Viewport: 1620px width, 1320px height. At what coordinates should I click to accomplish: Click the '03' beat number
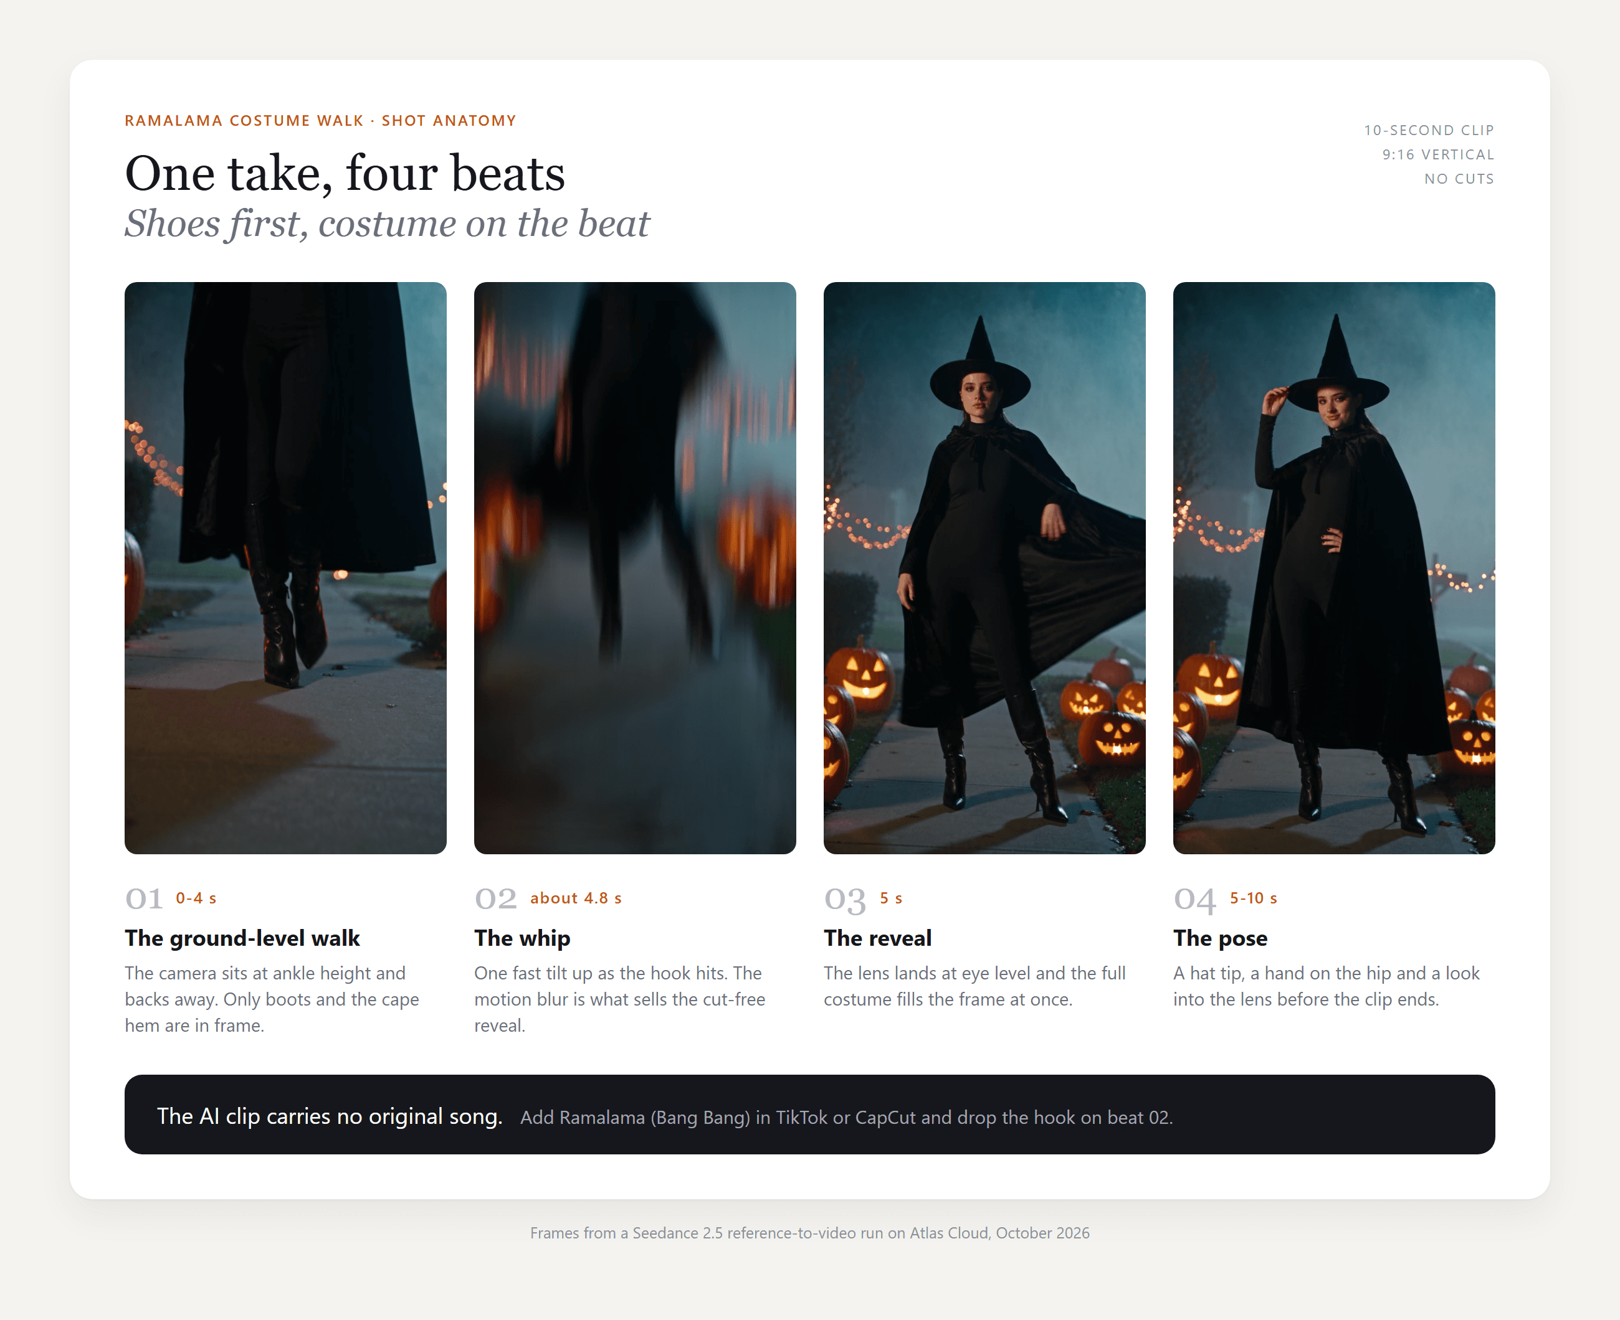click(x=845, y=900)
